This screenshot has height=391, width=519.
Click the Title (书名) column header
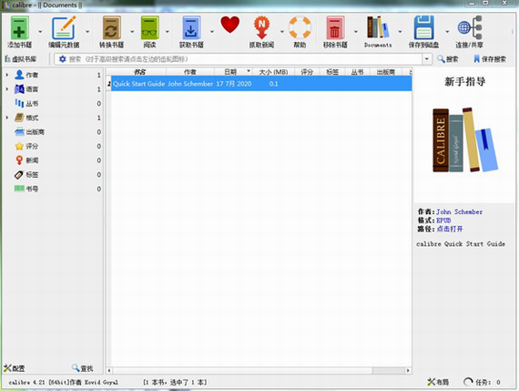[x=139, y=72]
